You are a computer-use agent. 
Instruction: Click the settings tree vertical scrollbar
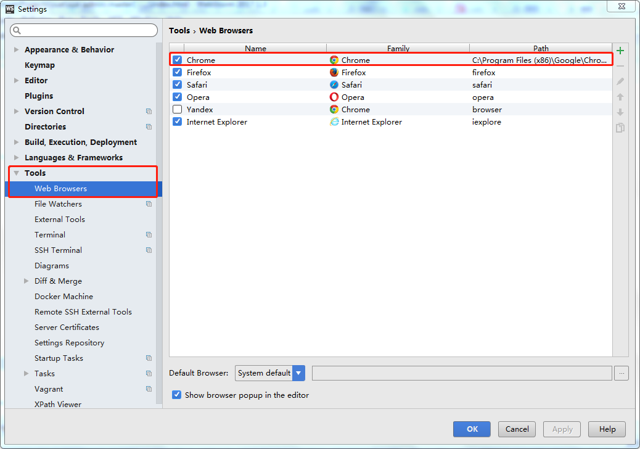point(159,223)
